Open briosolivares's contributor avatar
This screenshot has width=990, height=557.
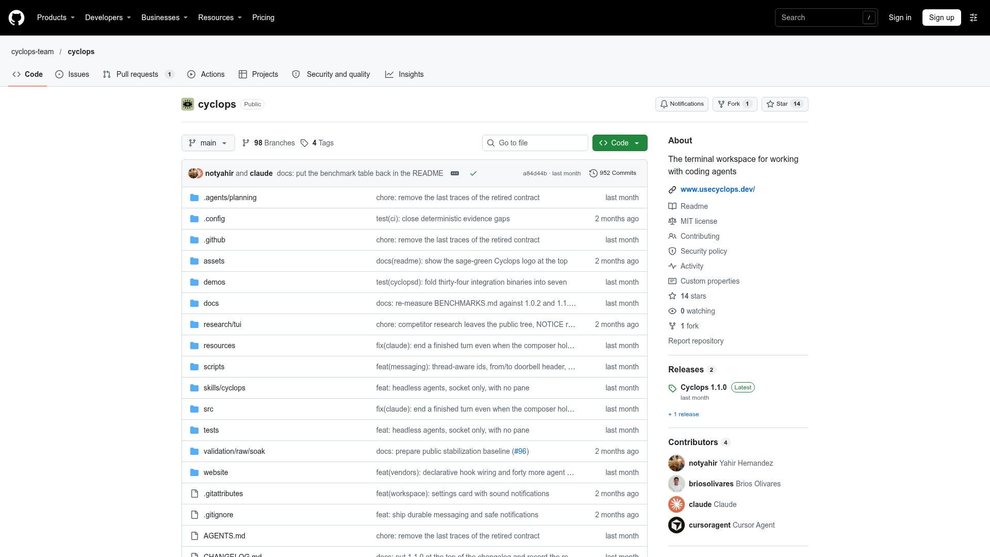point(676,484)
